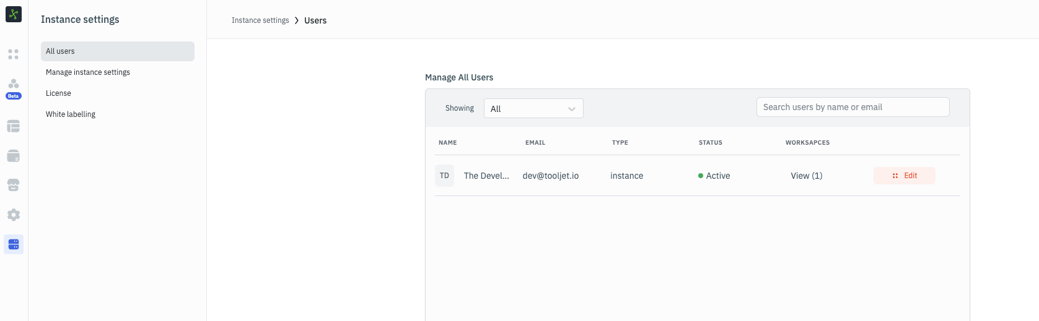Image resolution: width=1039 pixels, height=321 pixels.
Task: Click the Showing dropdown chevron arrow
Action: click(571, 109)
